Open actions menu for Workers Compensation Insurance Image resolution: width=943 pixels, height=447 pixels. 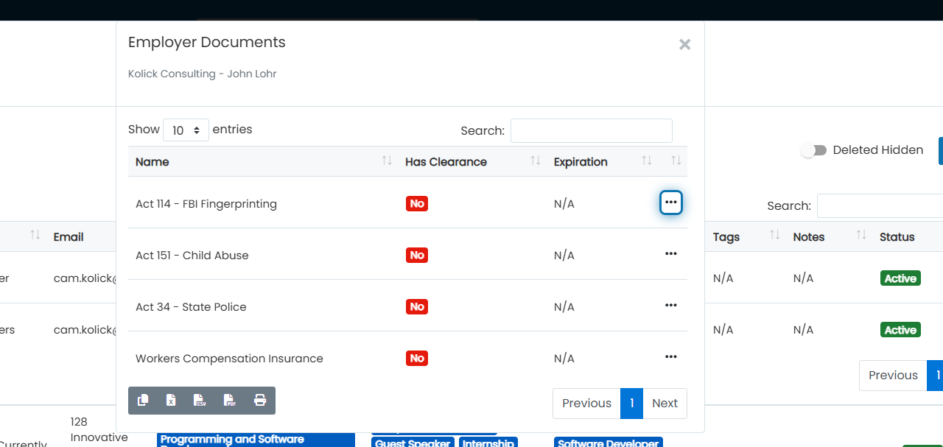click(x=670, y=357)
